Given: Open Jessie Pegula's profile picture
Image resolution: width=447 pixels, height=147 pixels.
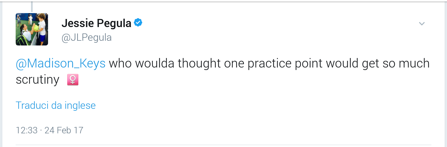Looking at the screenshot, I should [x=32, y=29].
